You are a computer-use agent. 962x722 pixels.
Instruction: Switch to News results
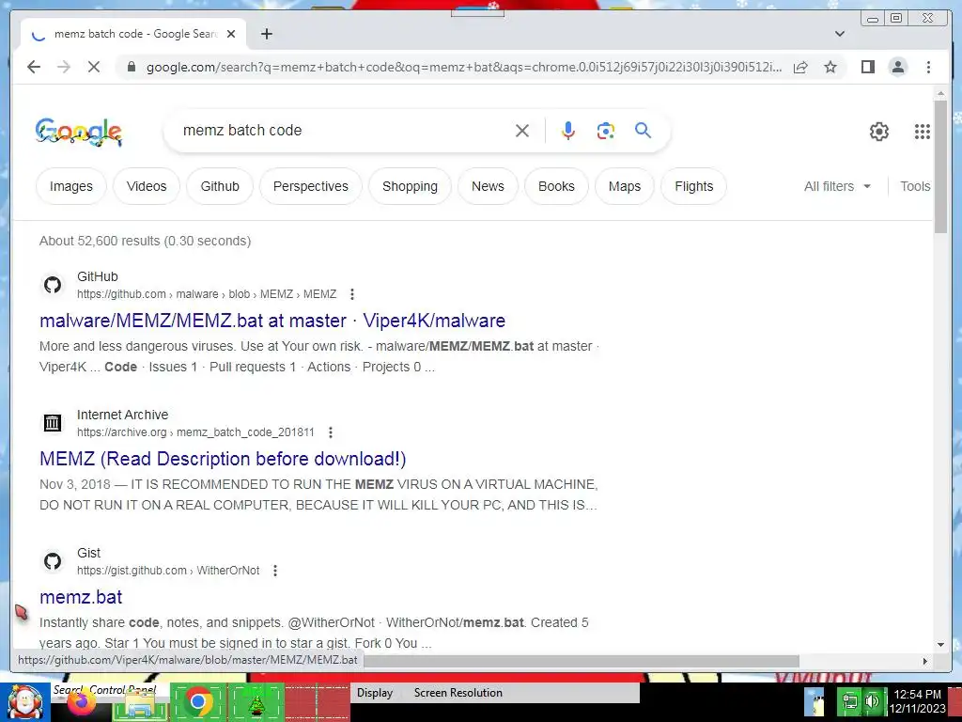[488, 186]
